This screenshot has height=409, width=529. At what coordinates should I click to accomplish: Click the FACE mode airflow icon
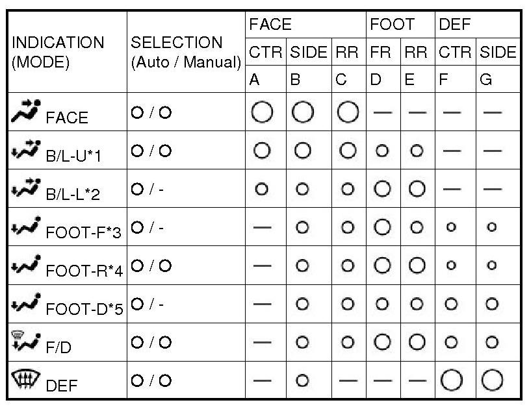[x=26, y=112]
